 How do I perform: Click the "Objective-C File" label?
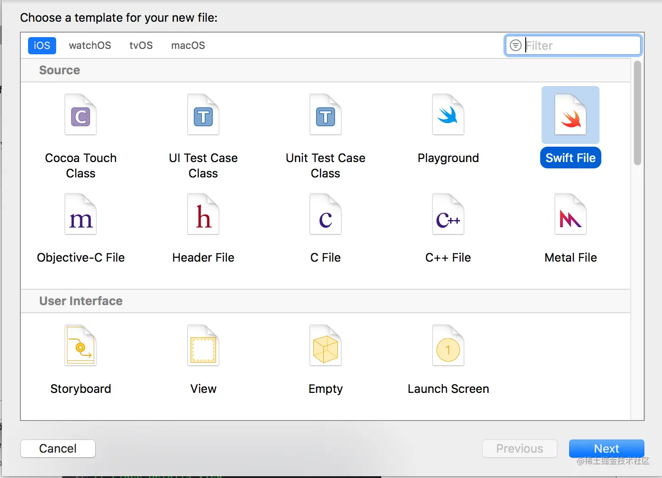pos(81,258)
